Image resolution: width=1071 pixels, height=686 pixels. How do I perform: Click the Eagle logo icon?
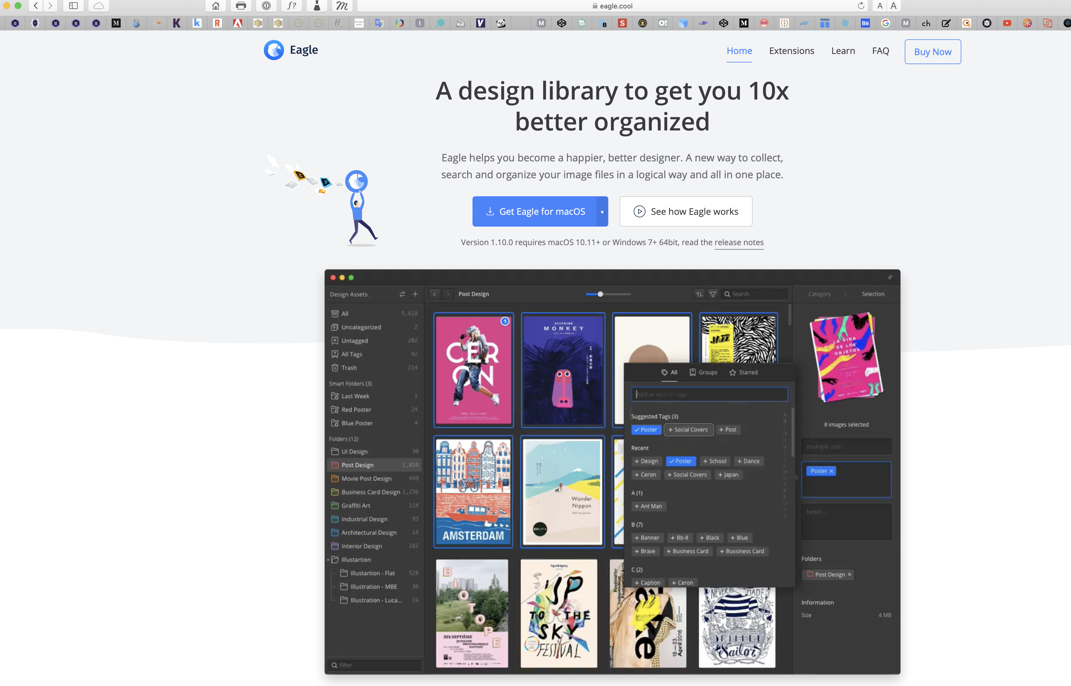click(x=274, y=50)
